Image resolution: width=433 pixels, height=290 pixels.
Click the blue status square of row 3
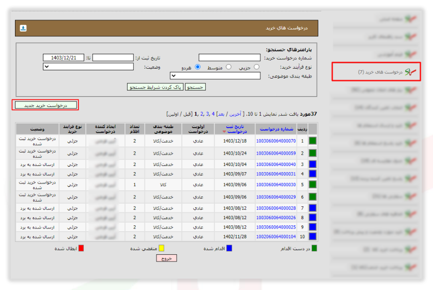click(313, 164)
